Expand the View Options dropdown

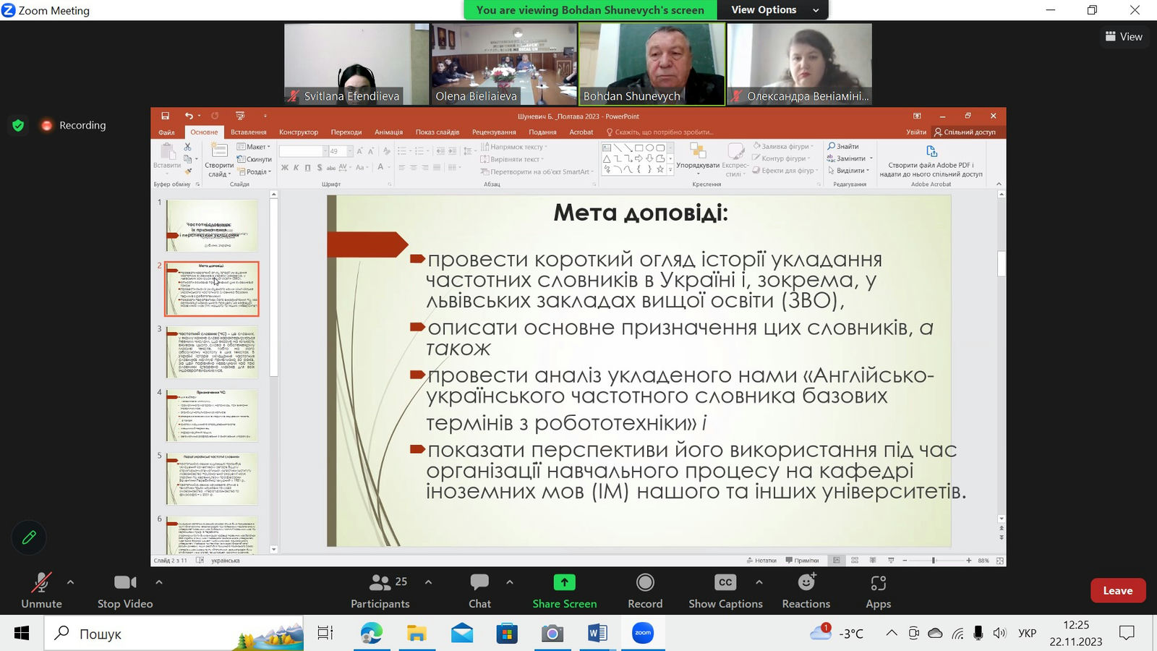(x=774, y=10)
